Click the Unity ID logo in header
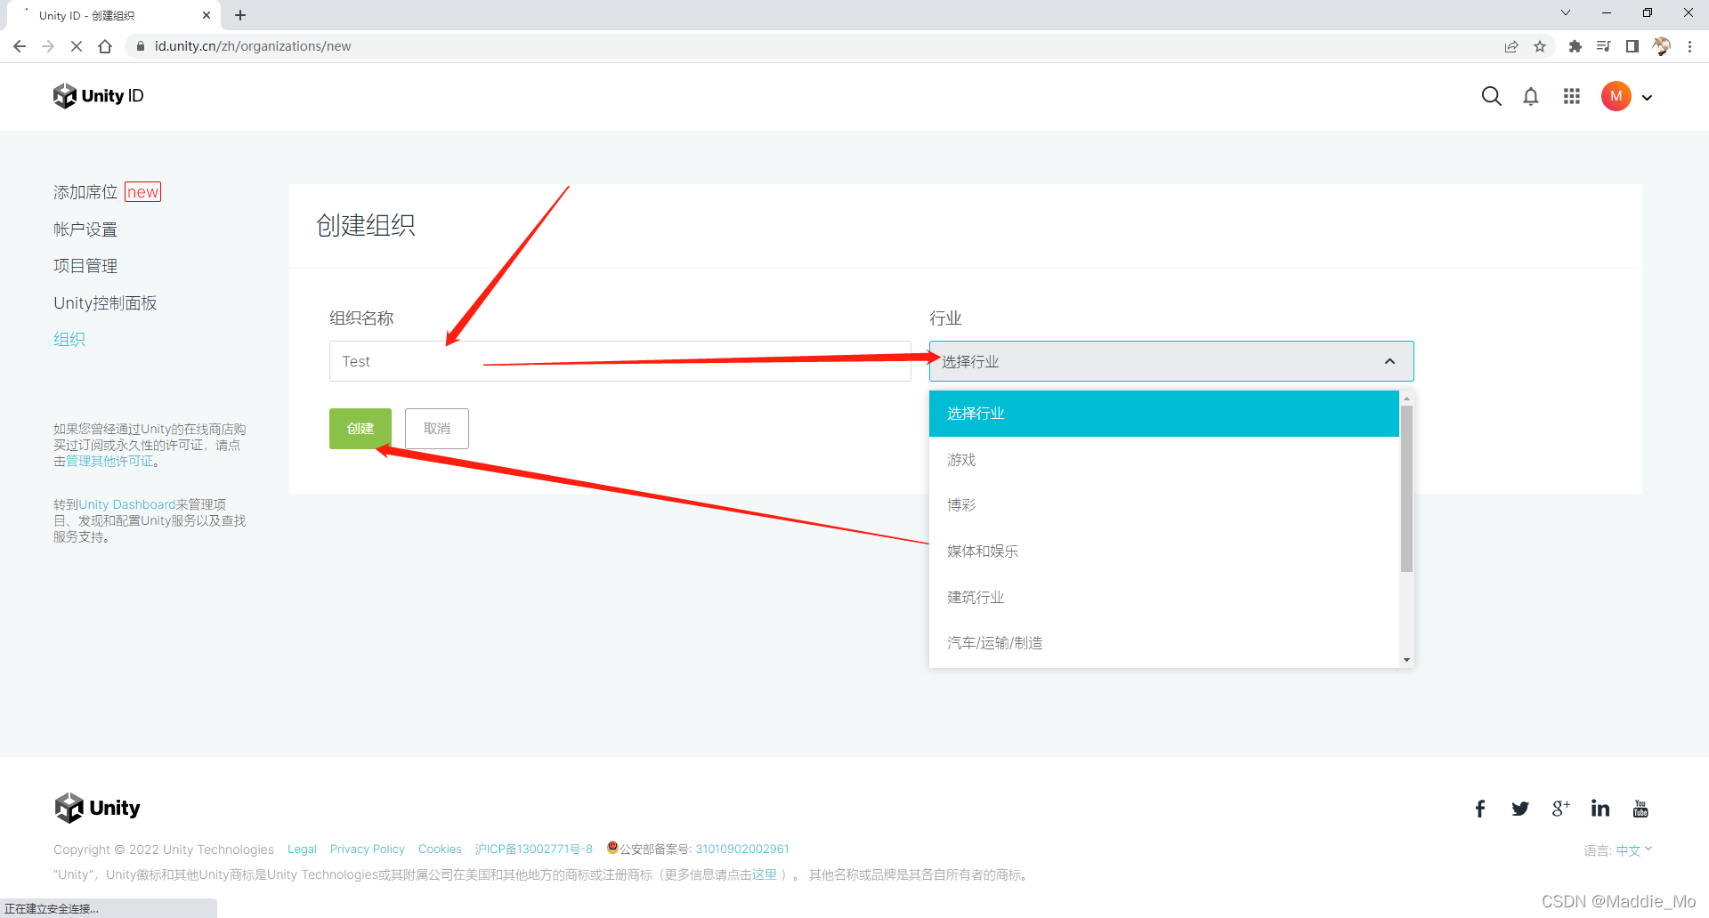 [98, 96]
